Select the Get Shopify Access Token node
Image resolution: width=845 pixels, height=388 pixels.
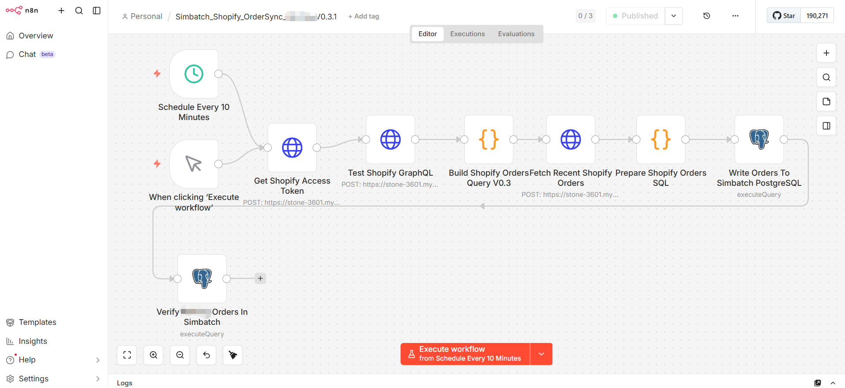pos(292,147)
